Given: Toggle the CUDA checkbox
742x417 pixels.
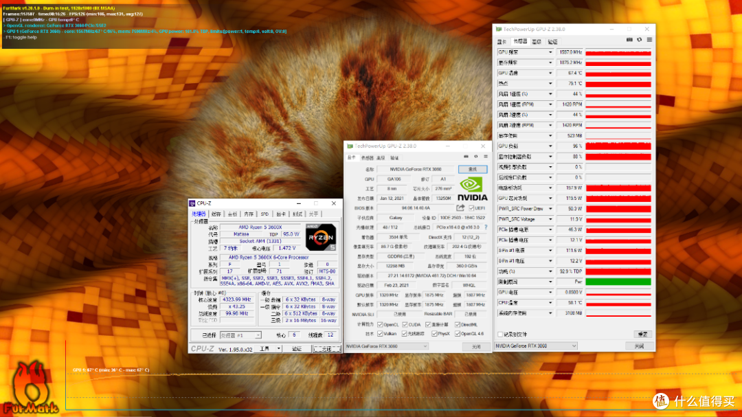Looking at the screenshot, I should 405,325.
